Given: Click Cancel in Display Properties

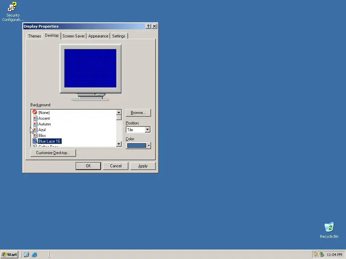Looking at the screenshot, I should pos(116,166).
